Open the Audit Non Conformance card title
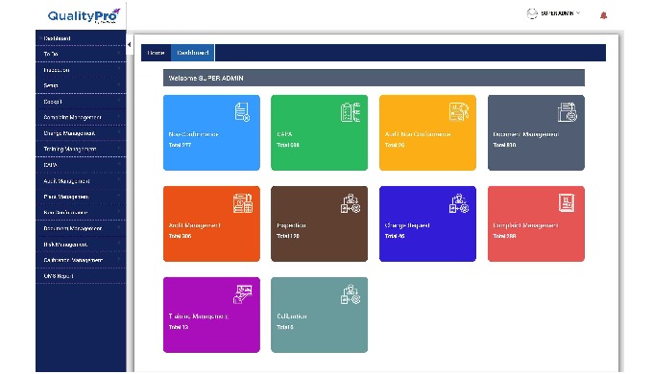653x374 pixels. pyautogui.click(x=418, y=134)
